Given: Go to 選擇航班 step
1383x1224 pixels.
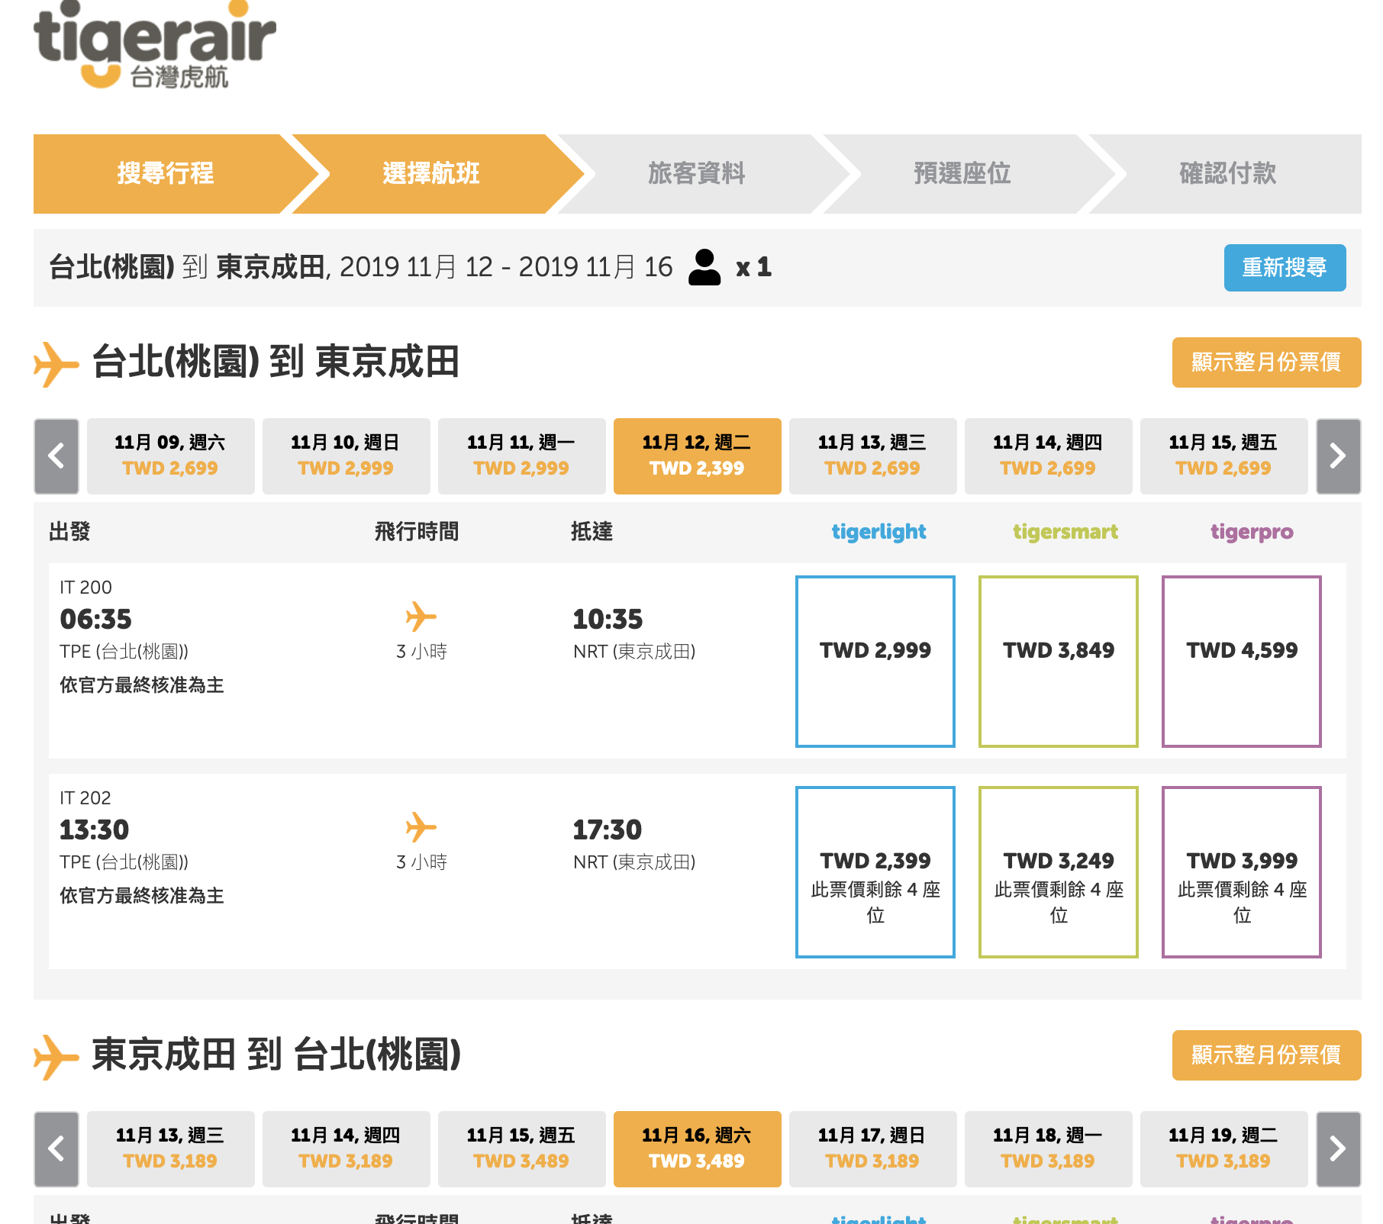Looking at the screenshot, I should 431,174.
